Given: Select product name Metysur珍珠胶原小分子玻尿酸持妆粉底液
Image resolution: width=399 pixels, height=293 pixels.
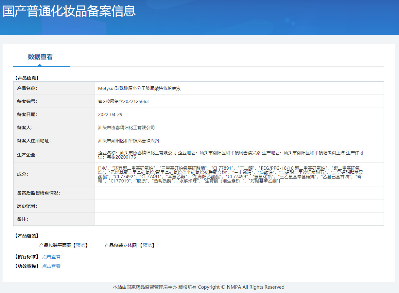Looking at the screenshot, I should click(140, 88).
